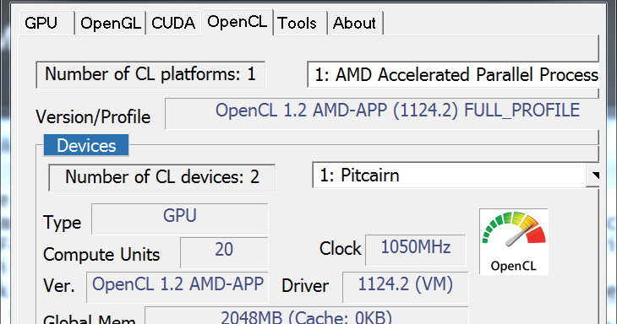Screen dimensions: 617x324
Task: Click the Compute Units value 20
Action: pos(224,252)
